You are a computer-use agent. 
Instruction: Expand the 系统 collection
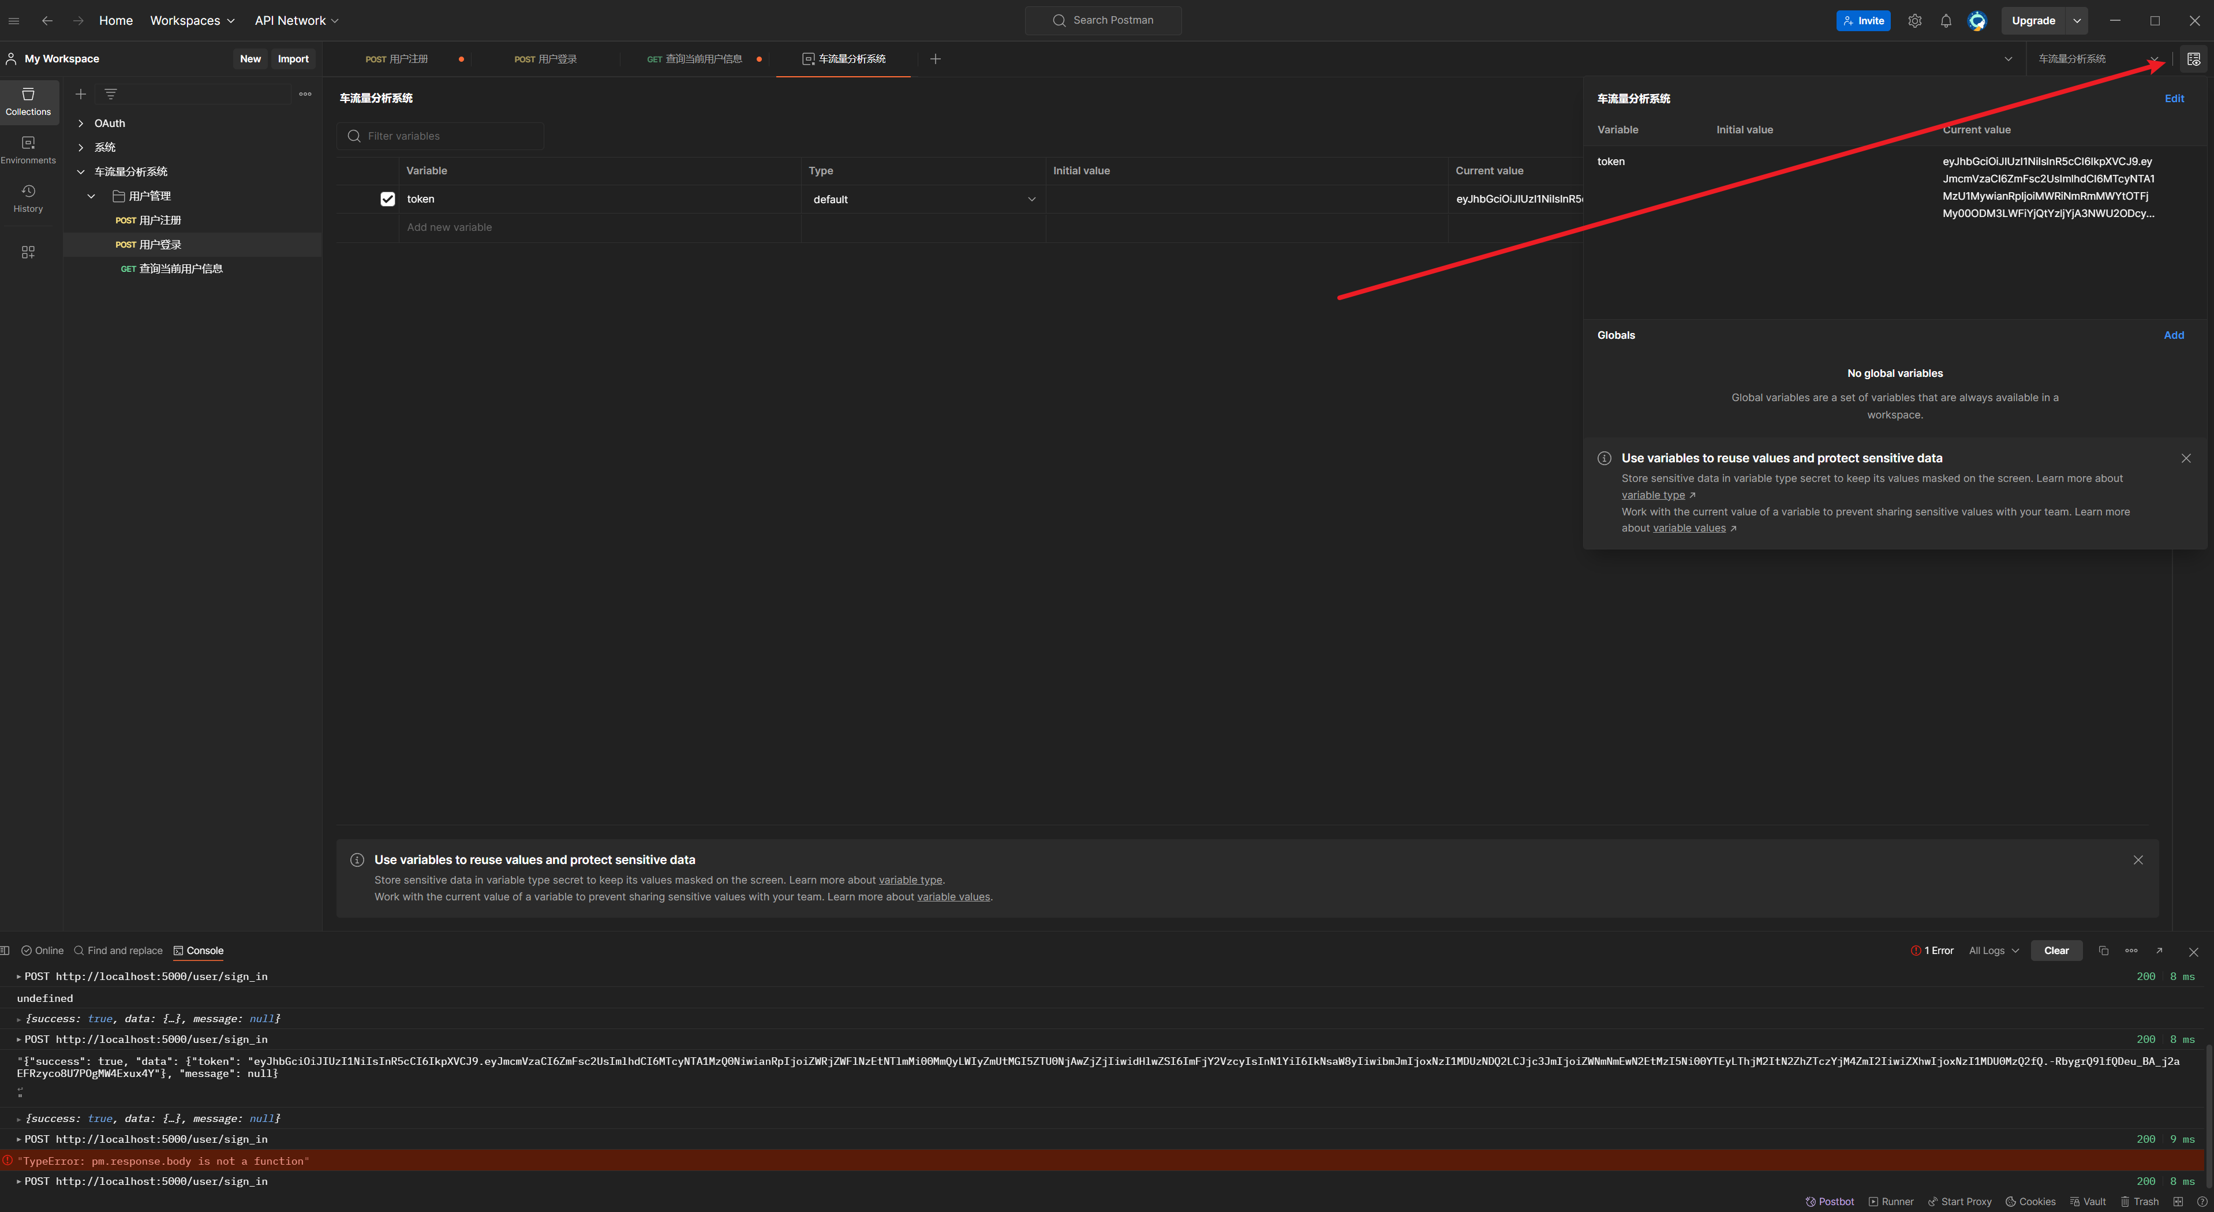click(81, 147)
